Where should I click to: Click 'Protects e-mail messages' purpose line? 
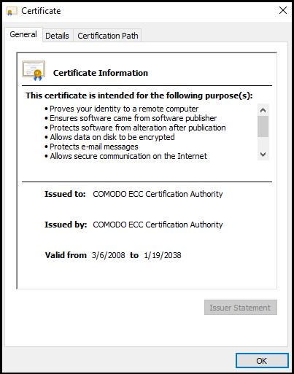tap(94, 147)
